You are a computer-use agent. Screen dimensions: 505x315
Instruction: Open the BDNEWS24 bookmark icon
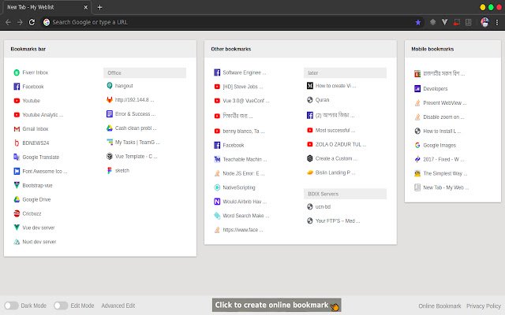pyautogui.click(x=17, y=143)
